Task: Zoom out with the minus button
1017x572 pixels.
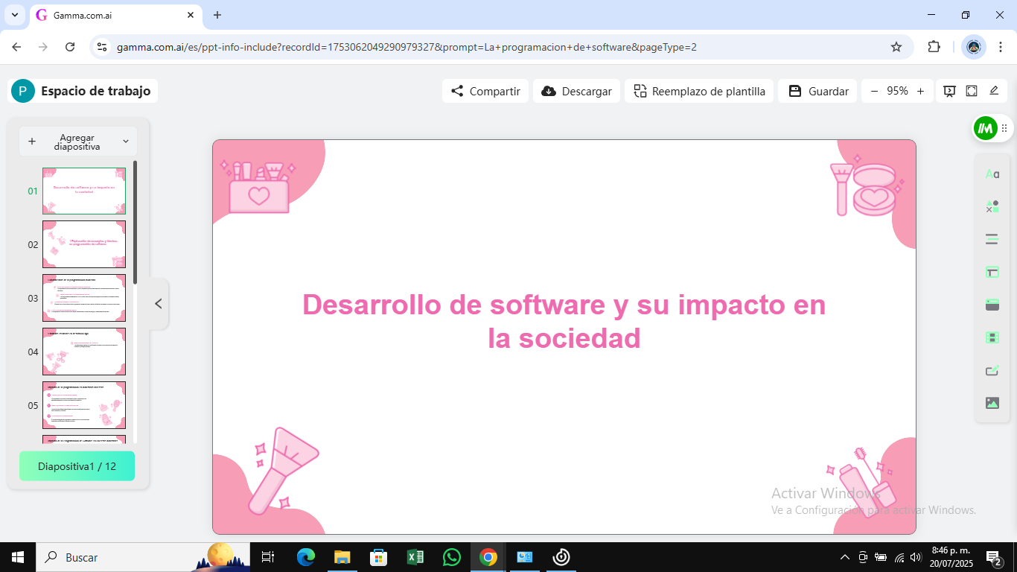Action: pos(874,91)
